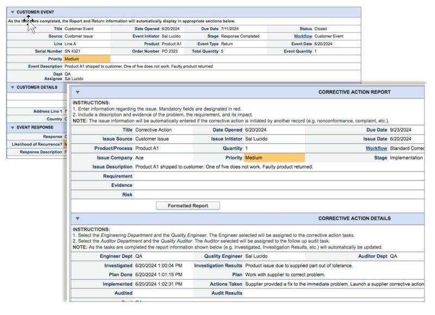Click the Plan text 'Work with supplier to correct problem.'

point(285,275)
